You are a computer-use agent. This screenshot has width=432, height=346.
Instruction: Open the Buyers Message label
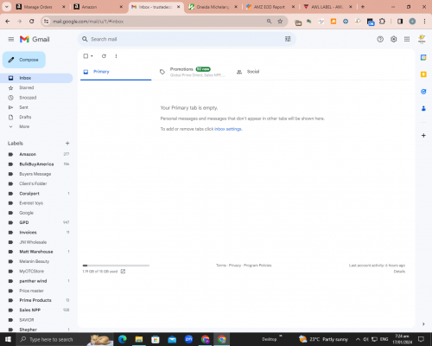(35, 174)
